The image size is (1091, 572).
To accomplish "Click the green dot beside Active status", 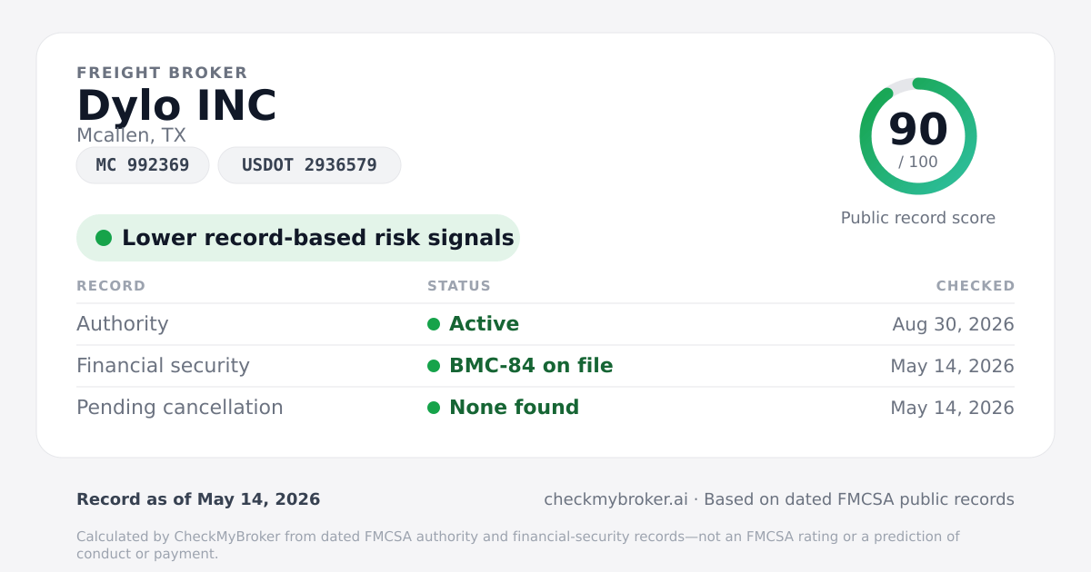I will 434,324.
